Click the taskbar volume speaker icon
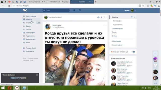The image size is (161, 90). (x=146, y=88)
